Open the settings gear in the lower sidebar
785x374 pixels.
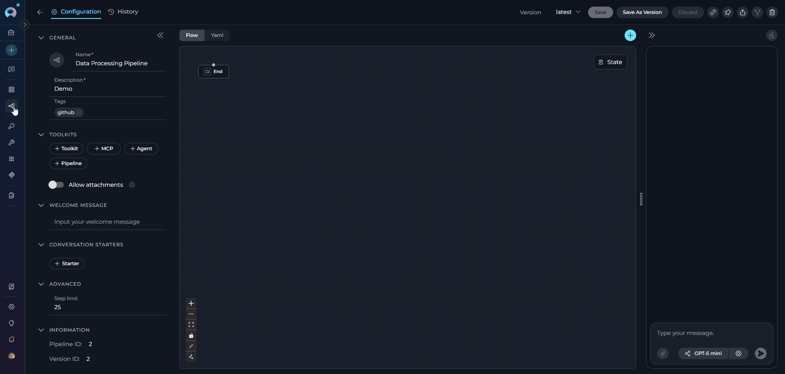(x=12, y=307)
